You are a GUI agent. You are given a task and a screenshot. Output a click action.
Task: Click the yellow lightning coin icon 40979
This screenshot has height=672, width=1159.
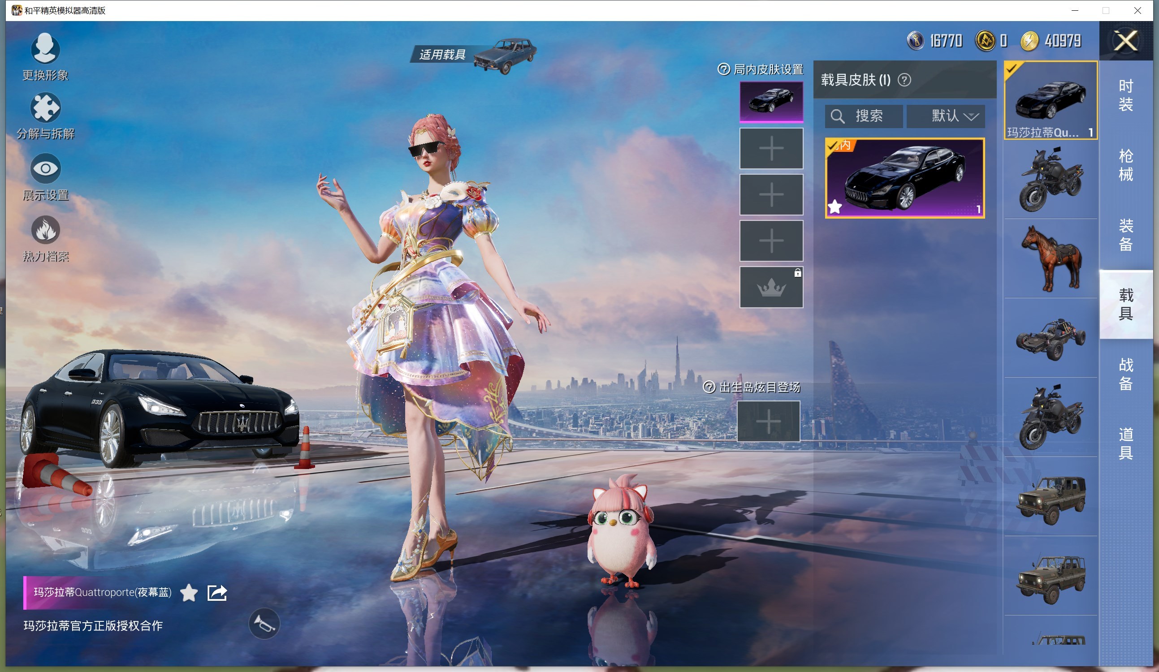click(1029, 40)
